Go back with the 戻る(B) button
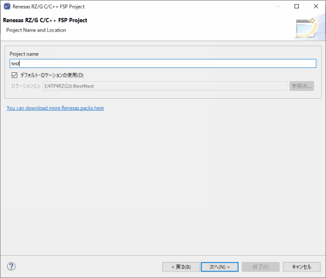The height and width of the screenshot is (278, 326). point(181,267)
